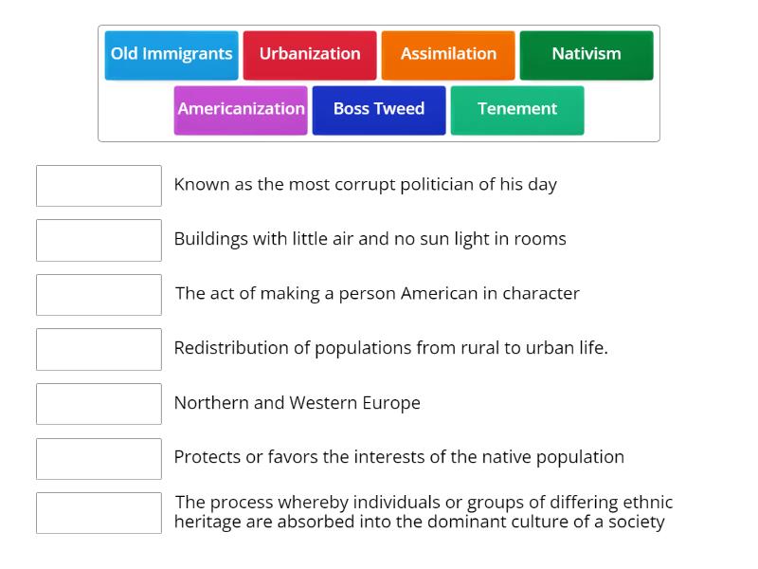Screen dimensions: 758x569
Task: Click the answer box for protecting native population interests
Action: (99, 458)
